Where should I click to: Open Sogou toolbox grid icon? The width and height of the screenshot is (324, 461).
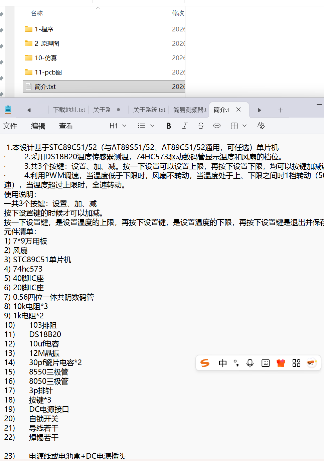(x=296, y=363)
